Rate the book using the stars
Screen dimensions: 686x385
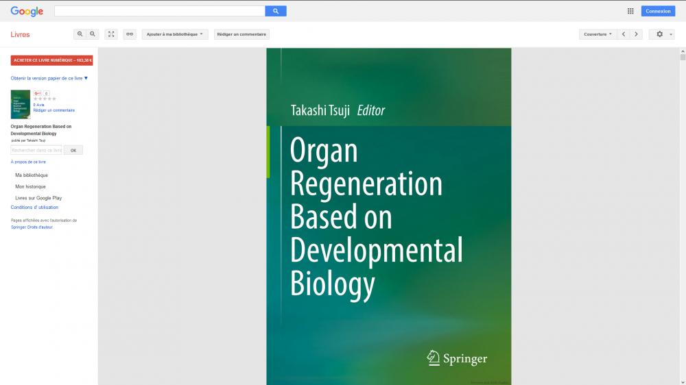pos(45,99)
